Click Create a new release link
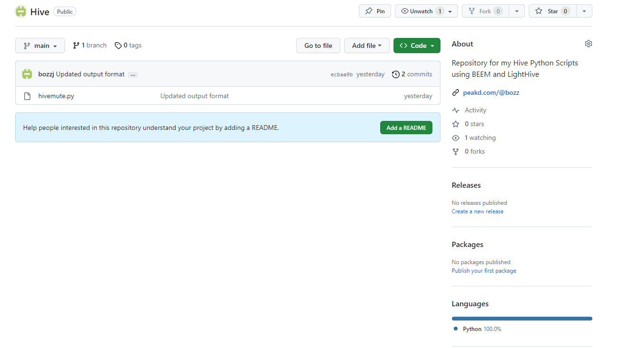 pyautogui.click(x=478, y=211)
